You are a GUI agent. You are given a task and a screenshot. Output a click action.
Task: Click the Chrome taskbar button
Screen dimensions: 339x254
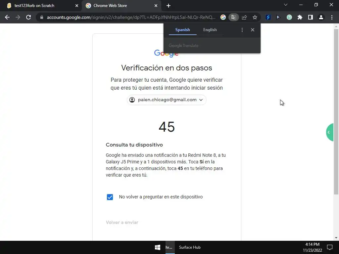click(170, 247)
